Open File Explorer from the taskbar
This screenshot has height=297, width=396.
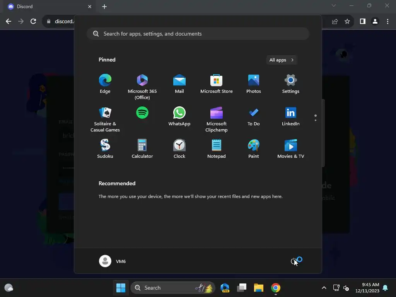[259, 288]
